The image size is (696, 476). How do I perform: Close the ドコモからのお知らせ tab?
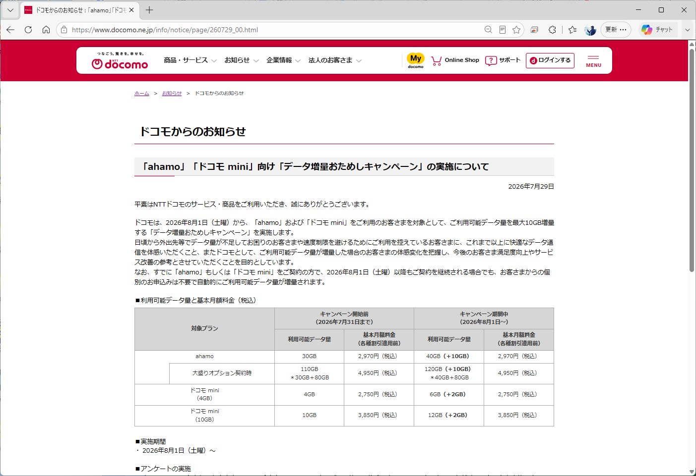coord(131,10)
